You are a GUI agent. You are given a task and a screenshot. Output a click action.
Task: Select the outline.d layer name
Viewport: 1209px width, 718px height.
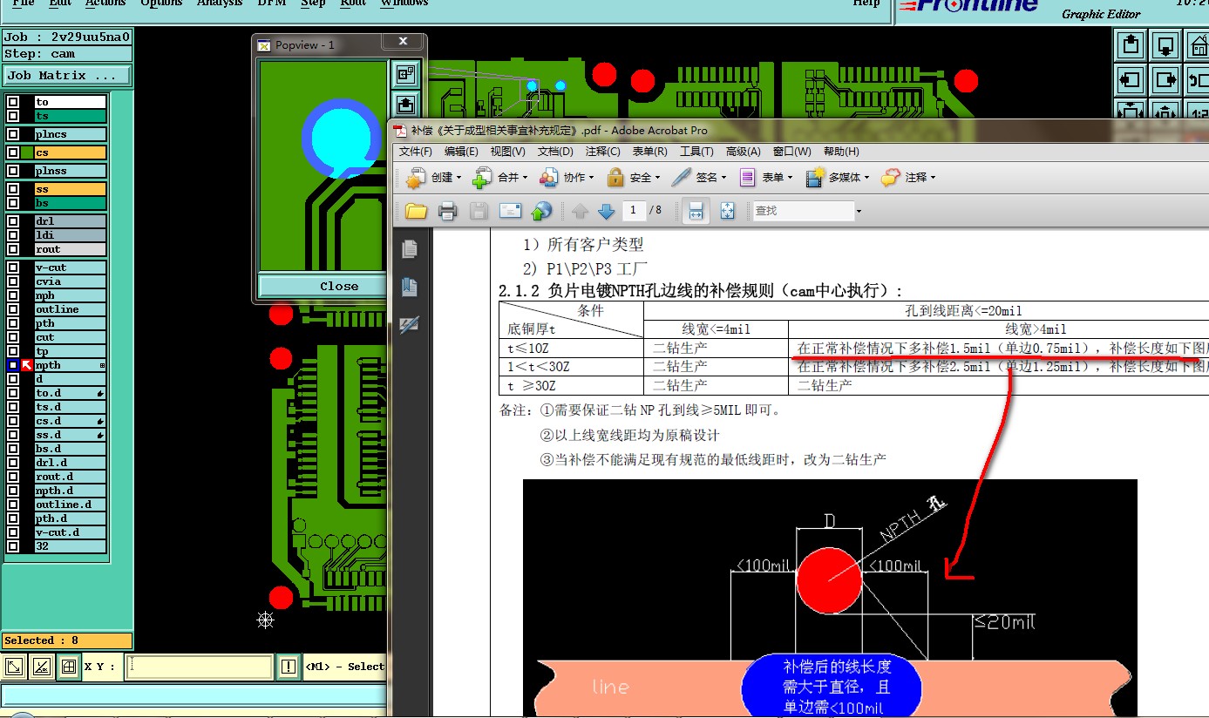pyautogui.click(x=70, y=505)
